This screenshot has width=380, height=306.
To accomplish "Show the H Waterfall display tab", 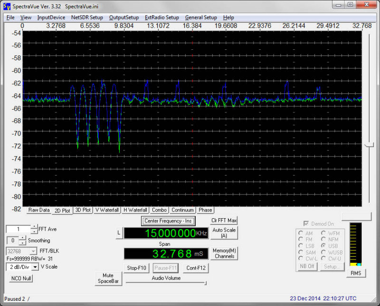I will coord(135,210).
